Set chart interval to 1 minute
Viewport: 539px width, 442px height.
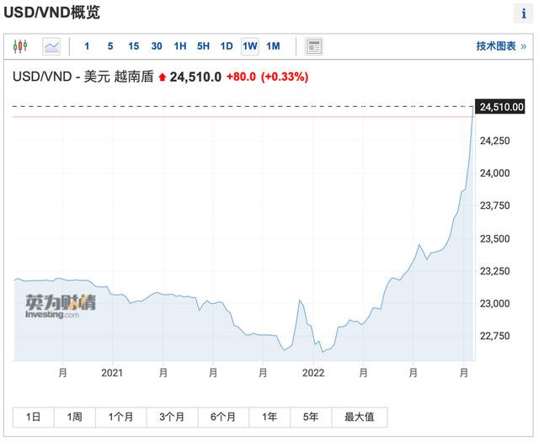pyautogui.click(x=87, y=46)
